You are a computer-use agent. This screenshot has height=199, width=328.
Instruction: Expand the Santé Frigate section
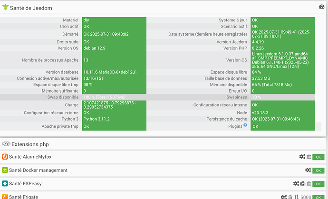[23, 197]
